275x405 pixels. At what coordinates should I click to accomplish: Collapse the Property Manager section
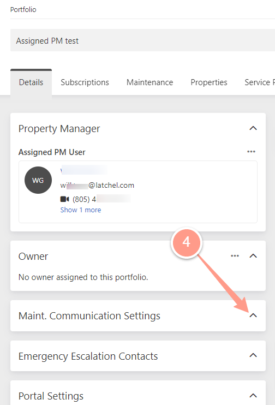click(253, 128)
